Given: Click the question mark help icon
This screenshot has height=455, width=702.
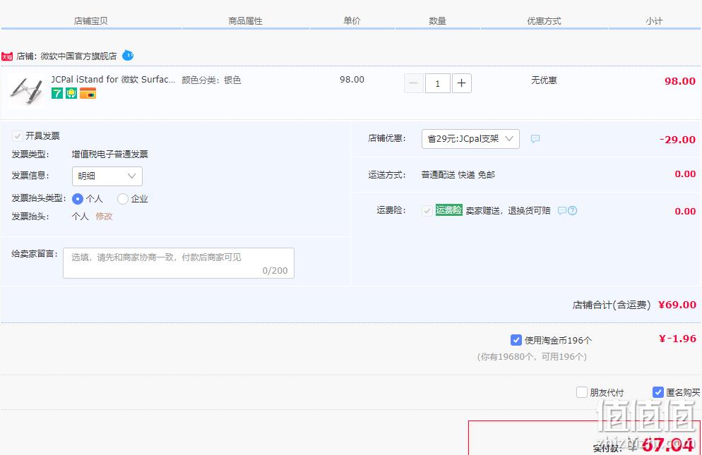Looking at the screenshot, I should pos(572,210).
